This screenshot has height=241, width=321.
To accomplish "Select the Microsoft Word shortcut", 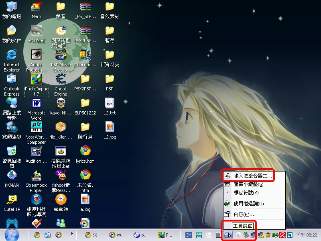I will [36, 109].
